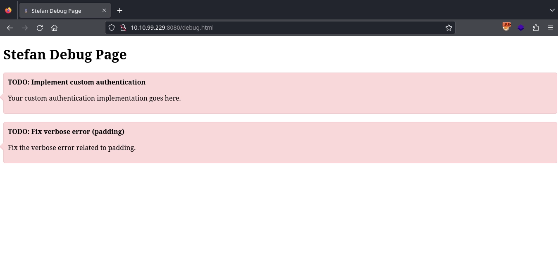Viewport: 558px width, 277px height.
Task: Click the purple diamond extension icon
Action: click(521, 28)
